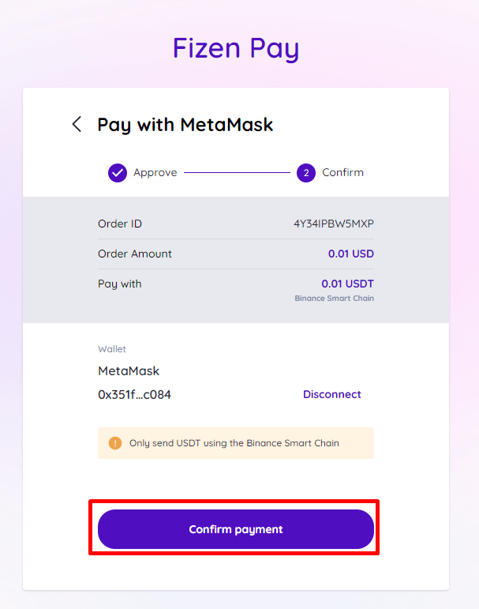Image resolution: width=479 pixels, height=609 pixels.
Task: Click the 0.01 USDT pay amount
Action: point(347,284)
